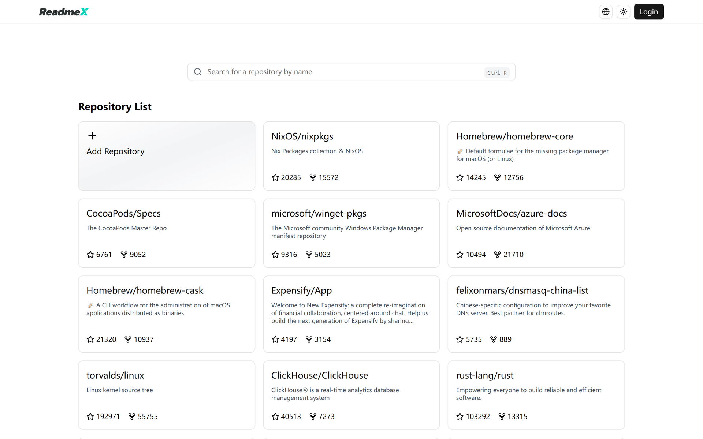Click the fork icon on ClickHouse/ClickHouse

point(313,417)
